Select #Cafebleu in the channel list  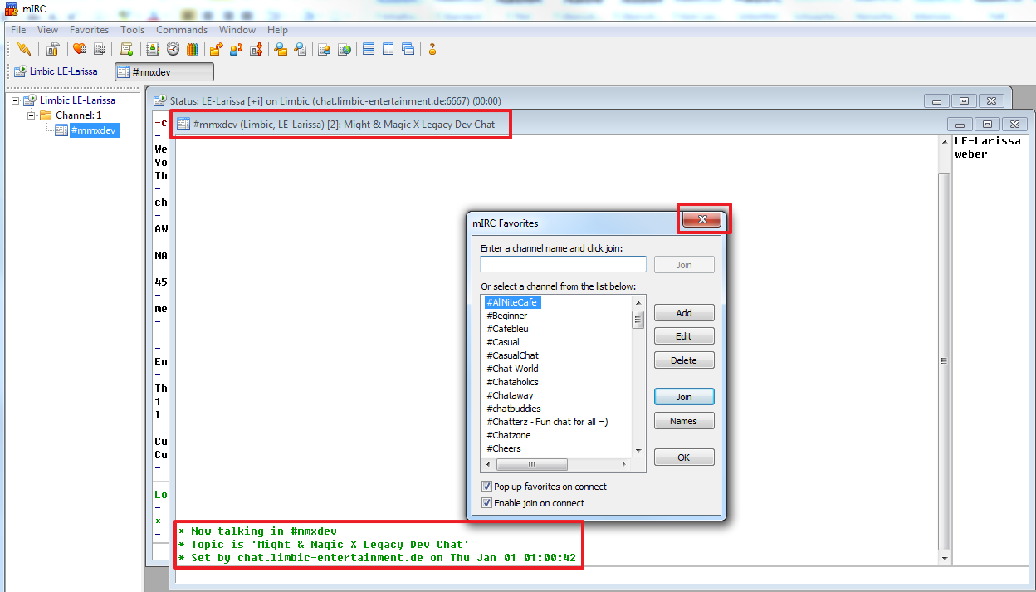tap(507, 329)
